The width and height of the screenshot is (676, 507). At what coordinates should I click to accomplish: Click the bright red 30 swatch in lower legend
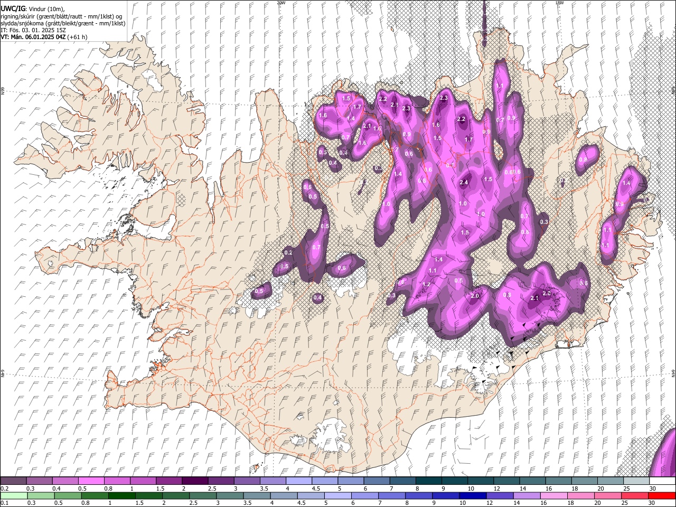pyautogui.click(x=662, y=495)
